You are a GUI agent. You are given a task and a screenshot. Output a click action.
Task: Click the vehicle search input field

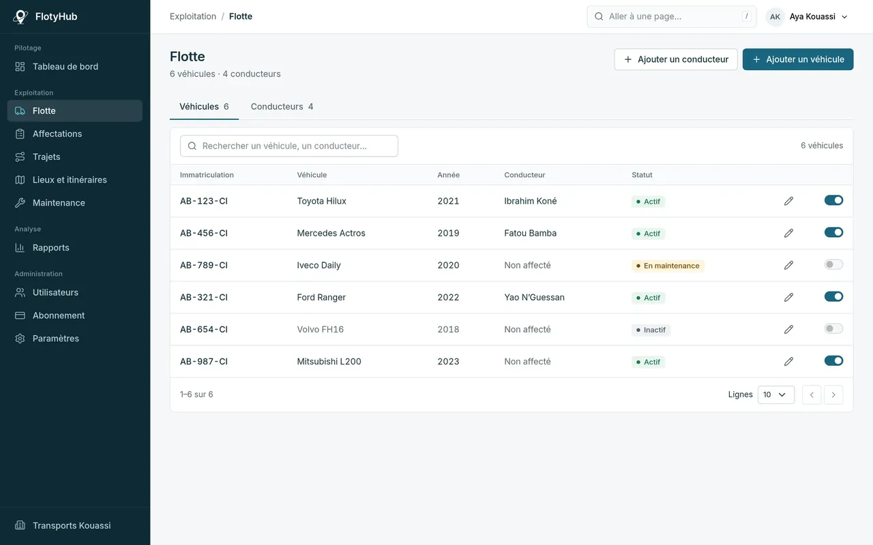[289, 146]
